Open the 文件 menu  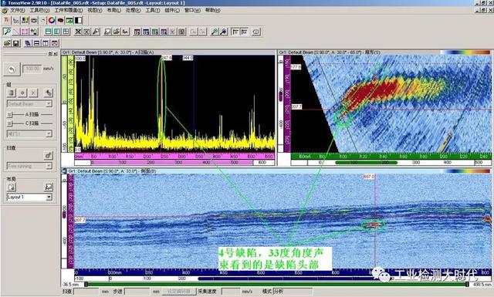click(17, 10)
